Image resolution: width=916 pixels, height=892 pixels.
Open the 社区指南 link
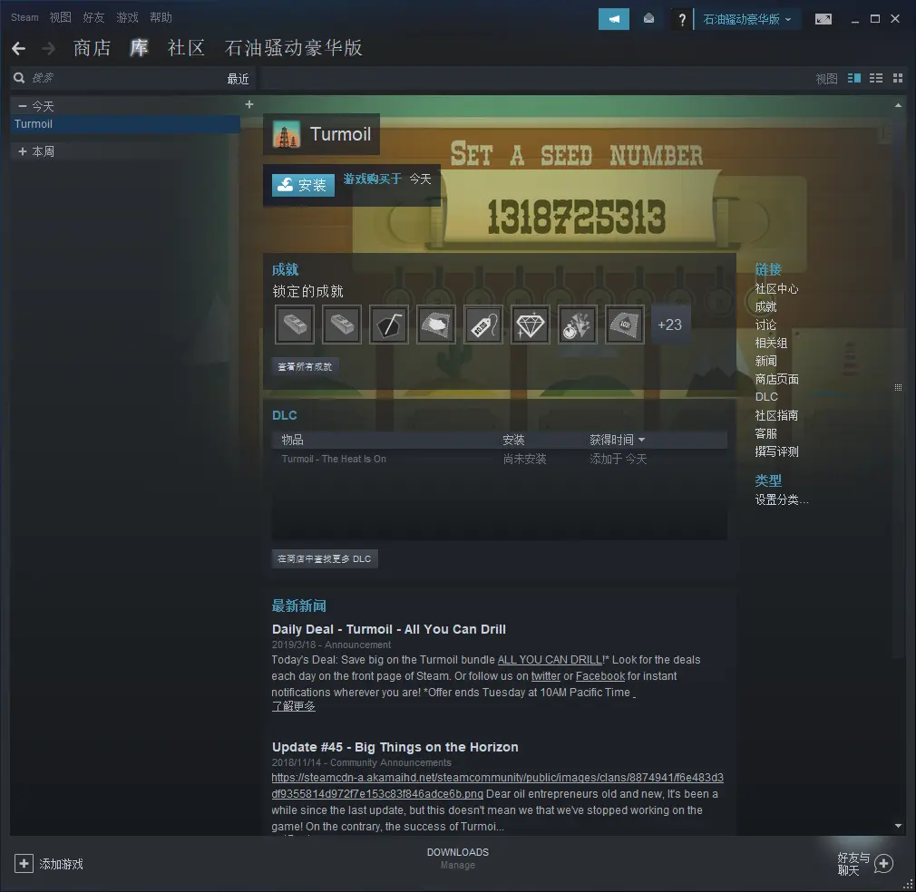[x=776, y=416]
